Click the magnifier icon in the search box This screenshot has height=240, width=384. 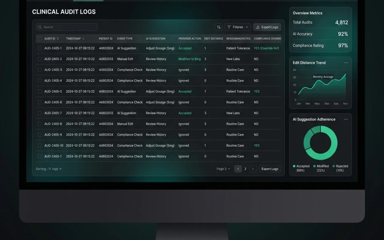coord(40,27)
